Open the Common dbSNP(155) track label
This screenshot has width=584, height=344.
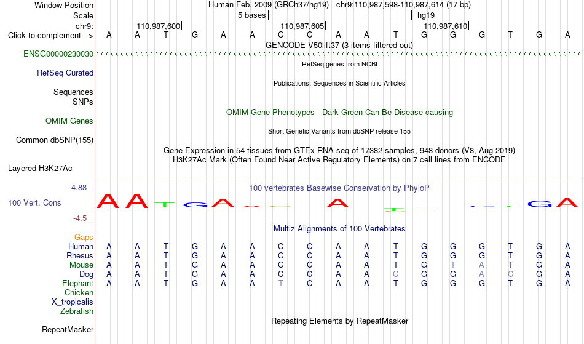point(55,140)
